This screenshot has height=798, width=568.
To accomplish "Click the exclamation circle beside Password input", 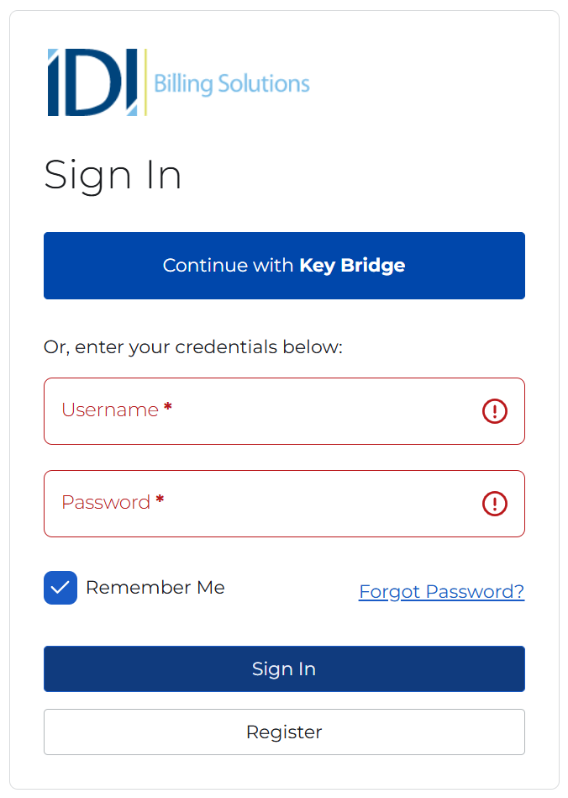I will [x=495, y=504].
